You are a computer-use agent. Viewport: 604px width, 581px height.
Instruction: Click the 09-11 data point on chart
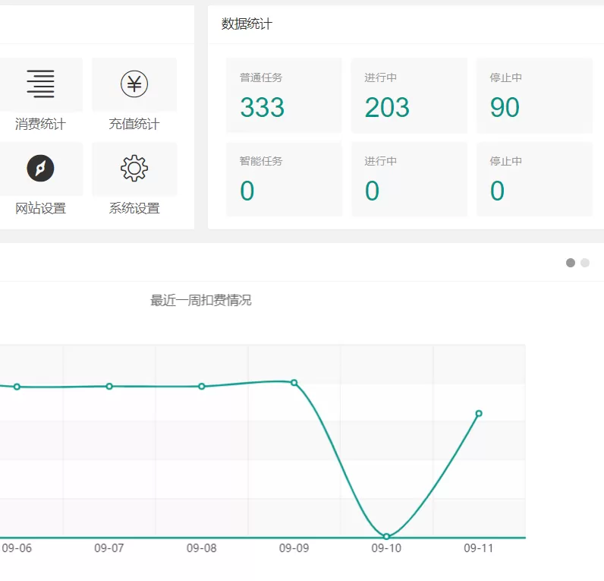[479, 413]
